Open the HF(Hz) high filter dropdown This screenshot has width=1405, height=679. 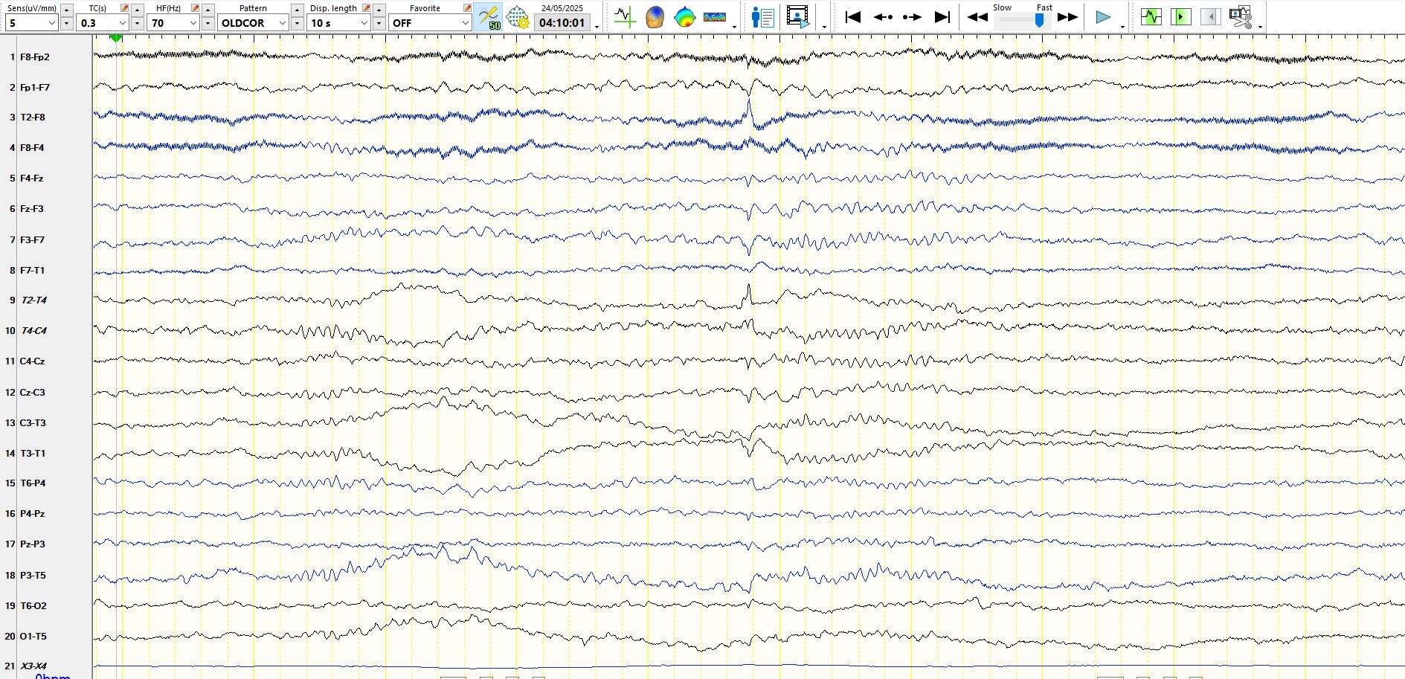point(174,23)
